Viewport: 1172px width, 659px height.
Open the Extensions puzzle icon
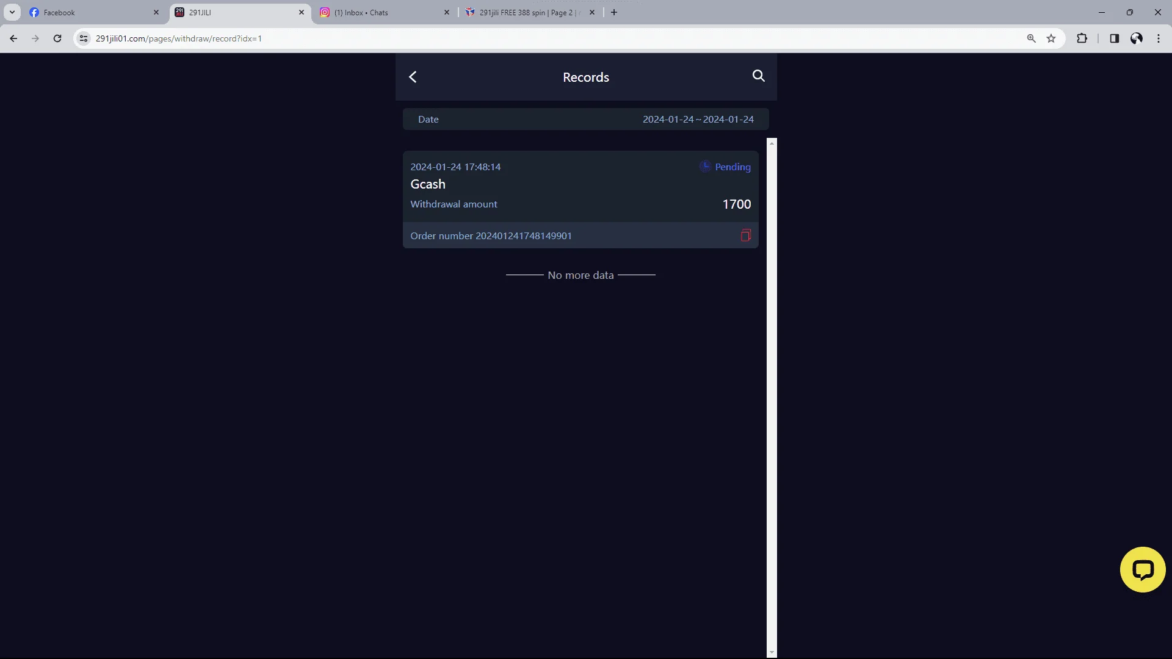[1082, 38]
